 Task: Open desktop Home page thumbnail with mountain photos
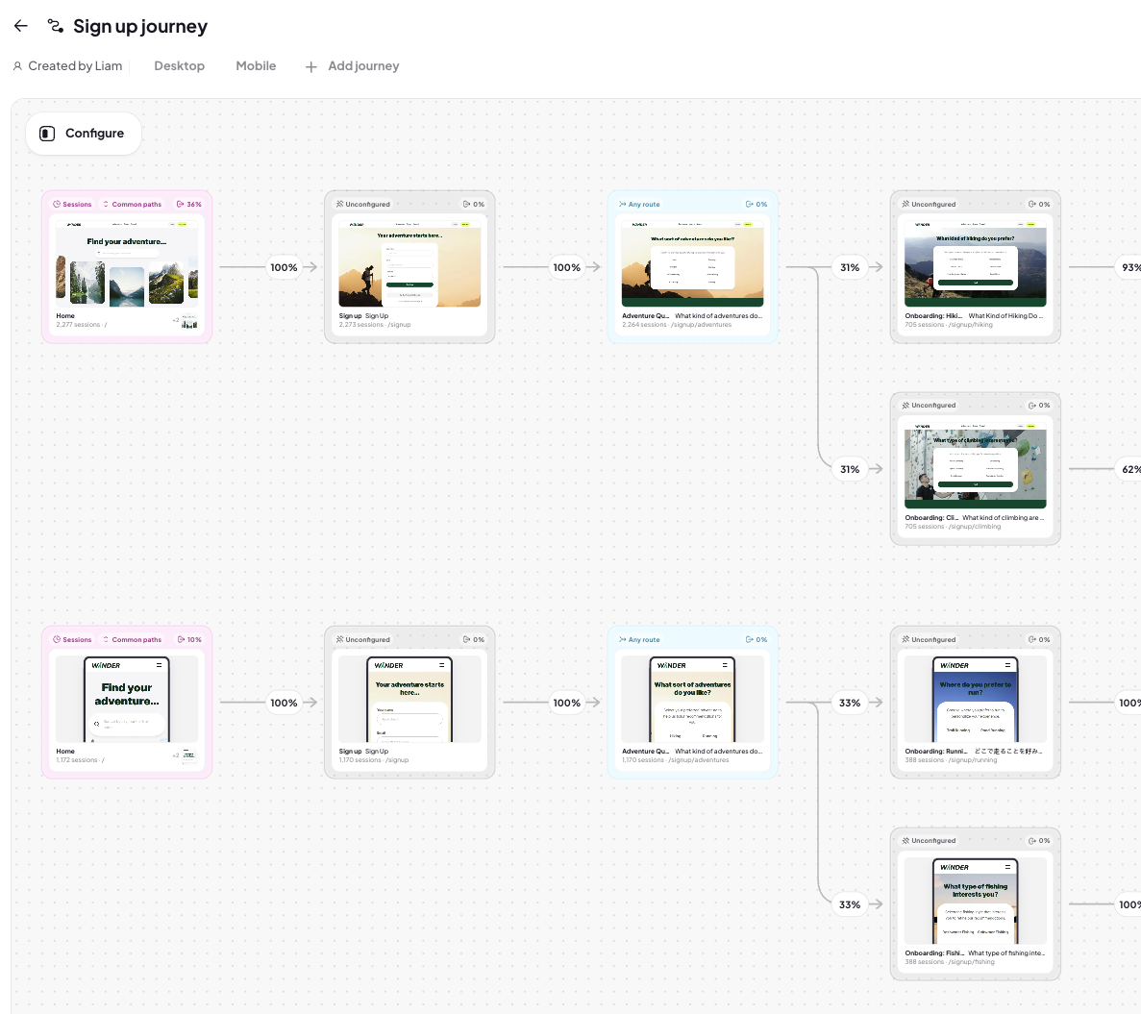(x=127, y=263)
